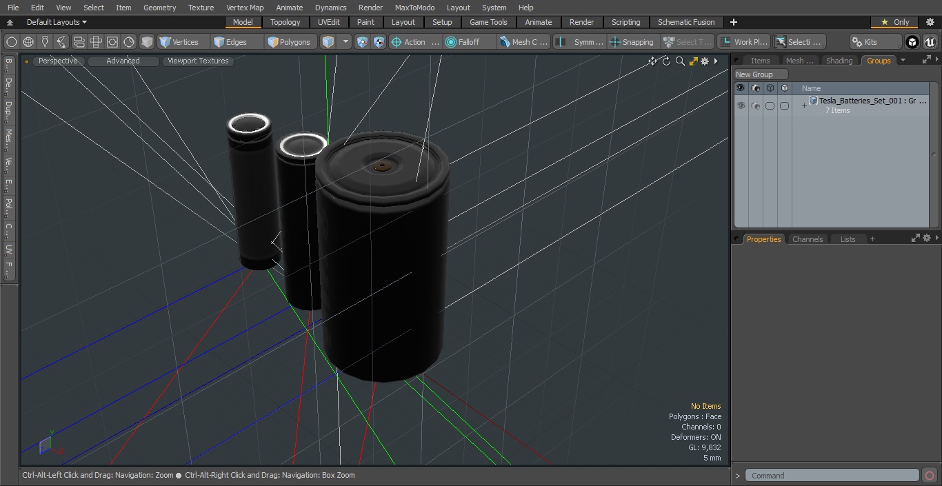Click the orange-faced cube items mode icon
This screenshot has width=942, height=486.
[328, 42]
